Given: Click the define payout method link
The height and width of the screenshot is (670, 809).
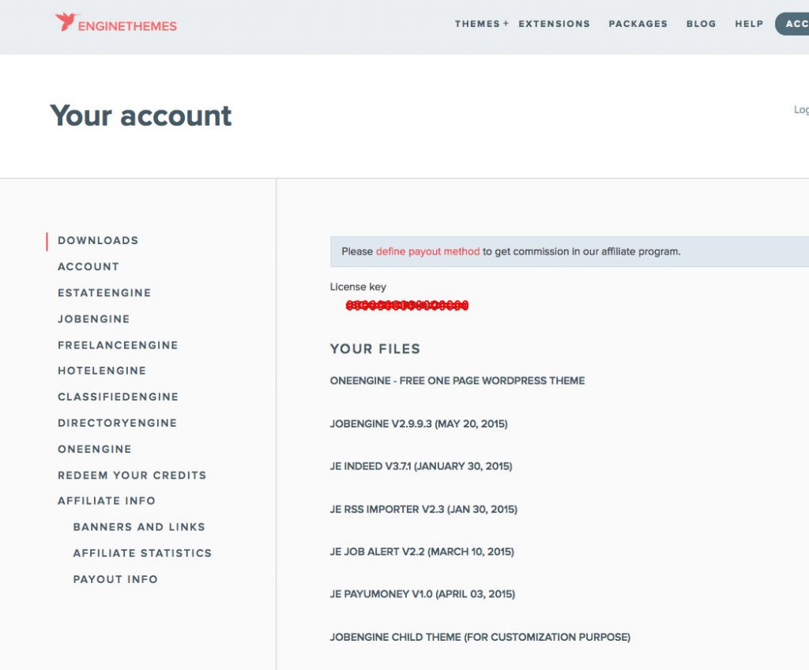Looking at the screenshot, I should coord(427,251).
